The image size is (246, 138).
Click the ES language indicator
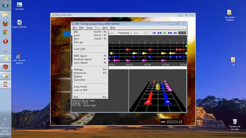click(5, 119)
